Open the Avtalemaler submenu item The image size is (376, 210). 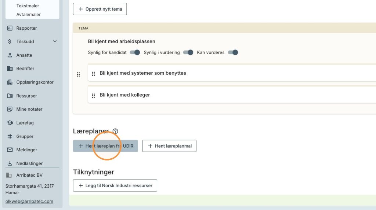(x=29, y=15)
